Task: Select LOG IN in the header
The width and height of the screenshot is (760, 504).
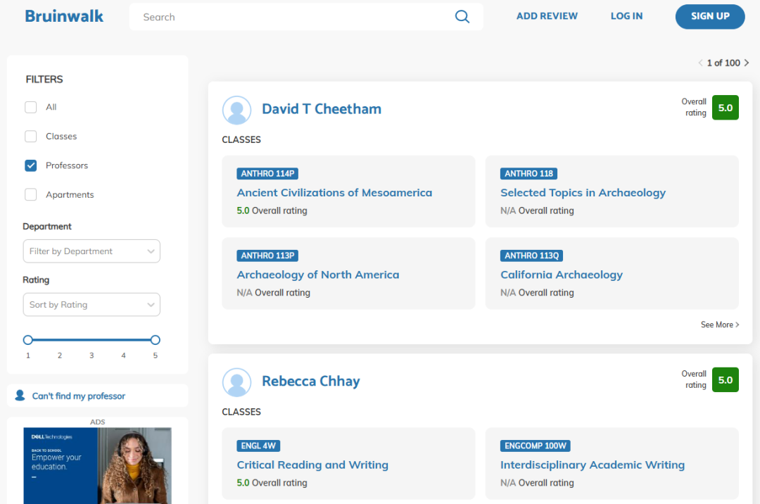Action: 626,16
